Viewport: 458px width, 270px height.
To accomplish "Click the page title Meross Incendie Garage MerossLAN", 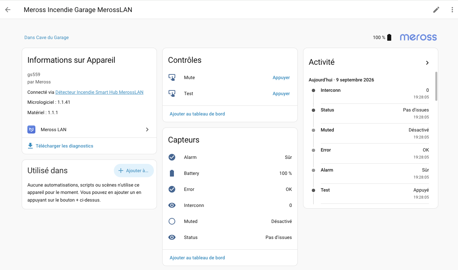I will coord(78,10).
